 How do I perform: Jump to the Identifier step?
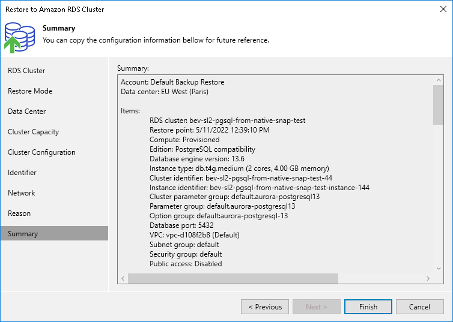pos(22,173)
